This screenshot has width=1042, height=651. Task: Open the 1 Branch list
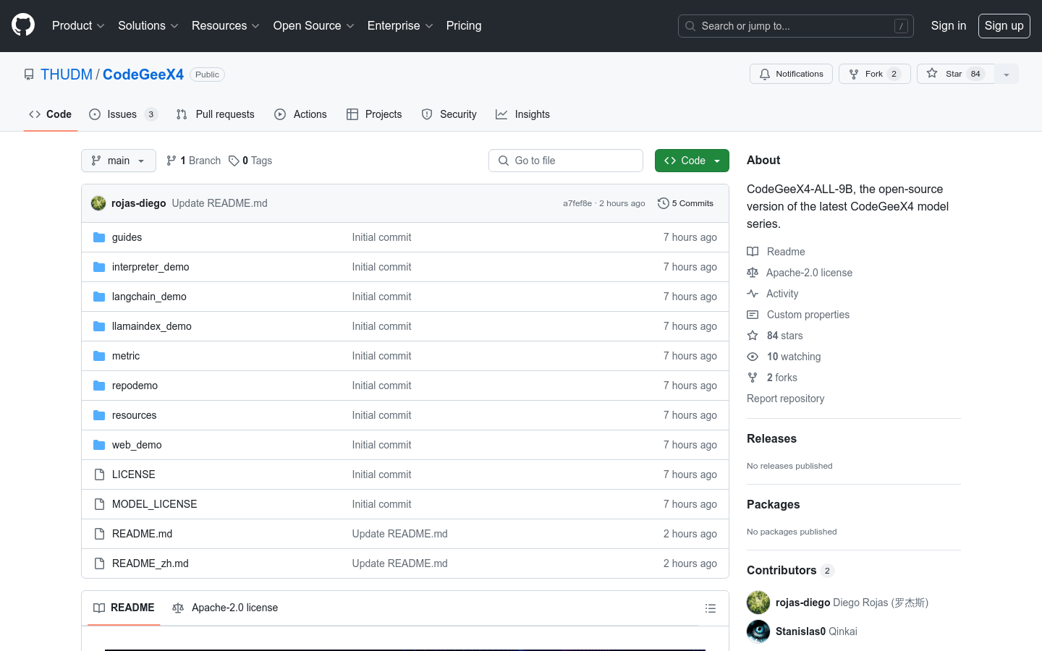193,161
